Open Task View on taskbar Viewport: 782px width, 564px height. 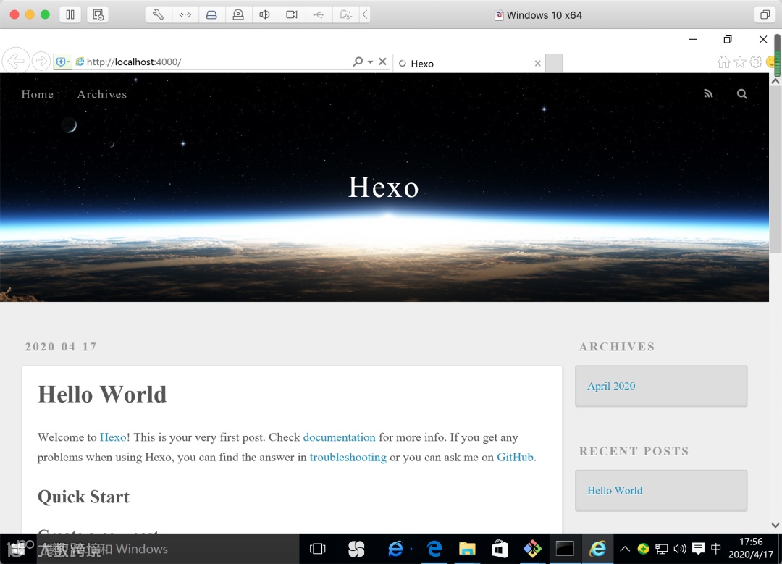[x=317, y=549]
